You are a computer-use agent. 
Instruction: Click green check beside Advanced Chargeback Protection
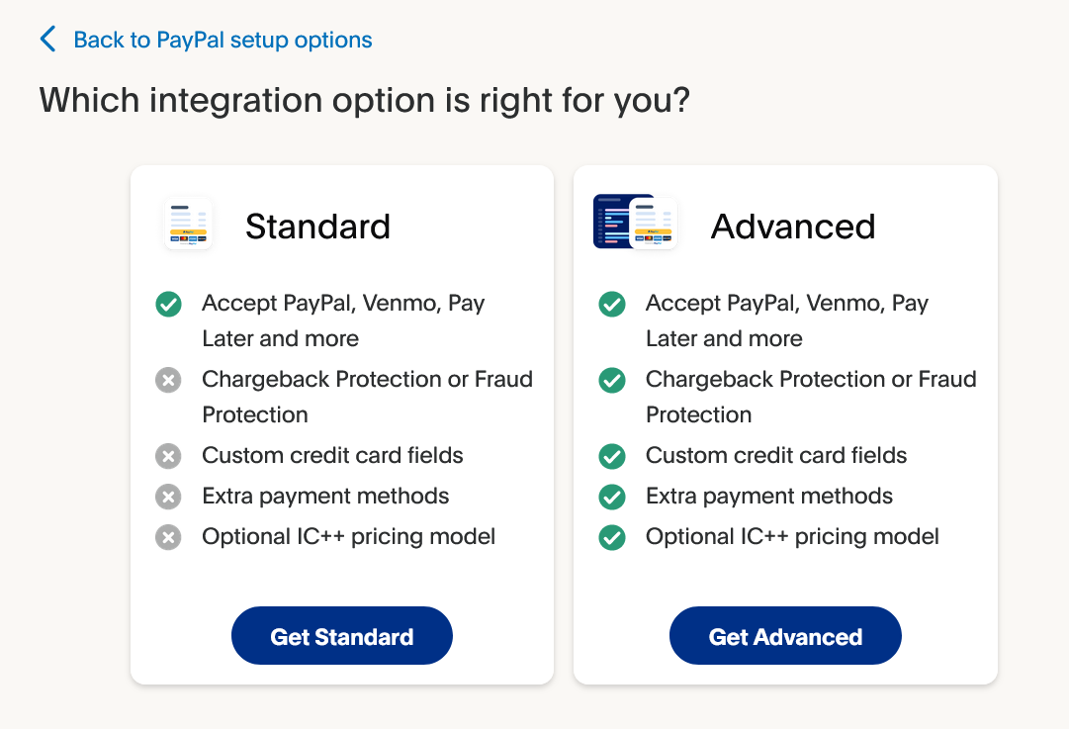(x=612, y=380)
